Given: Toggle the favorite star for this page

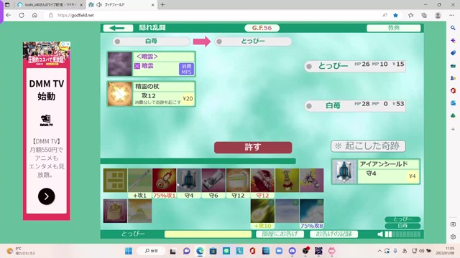Looking at the screenshot, I should pos(395,15).
